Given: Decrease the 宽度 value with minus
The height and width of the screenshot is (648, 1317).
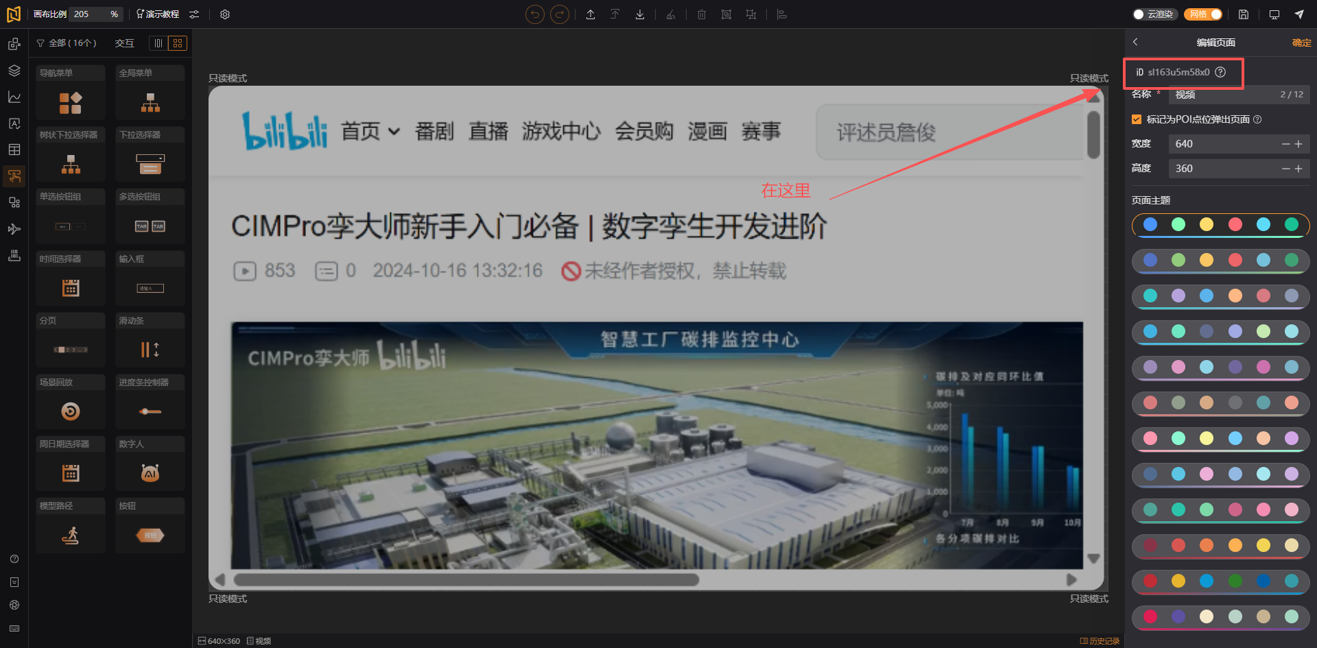Looking at the screenshot, I should (1286, 144).
